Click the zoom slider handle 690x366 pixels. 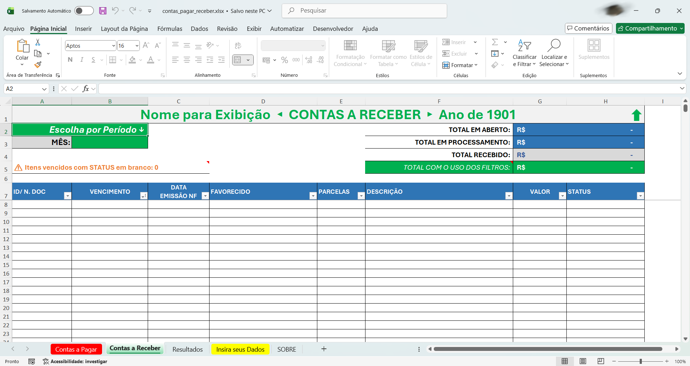pos(640,361)
